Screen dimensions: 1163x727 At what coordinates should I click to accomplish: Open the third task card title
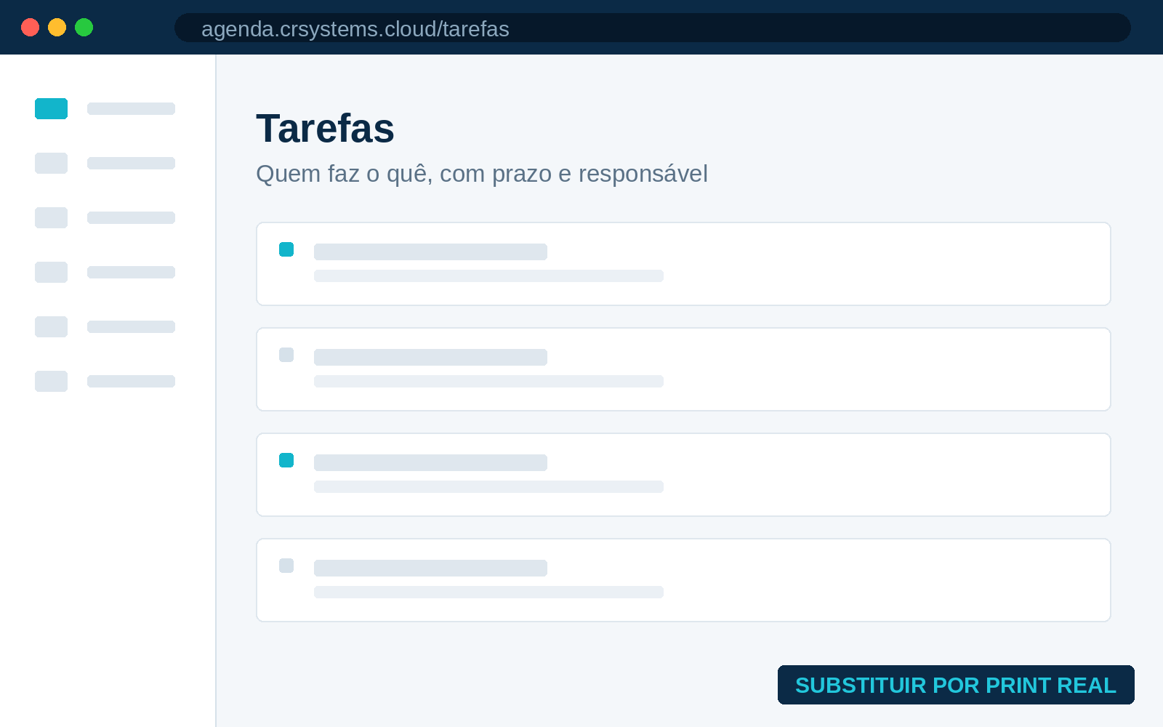(430, 462)
